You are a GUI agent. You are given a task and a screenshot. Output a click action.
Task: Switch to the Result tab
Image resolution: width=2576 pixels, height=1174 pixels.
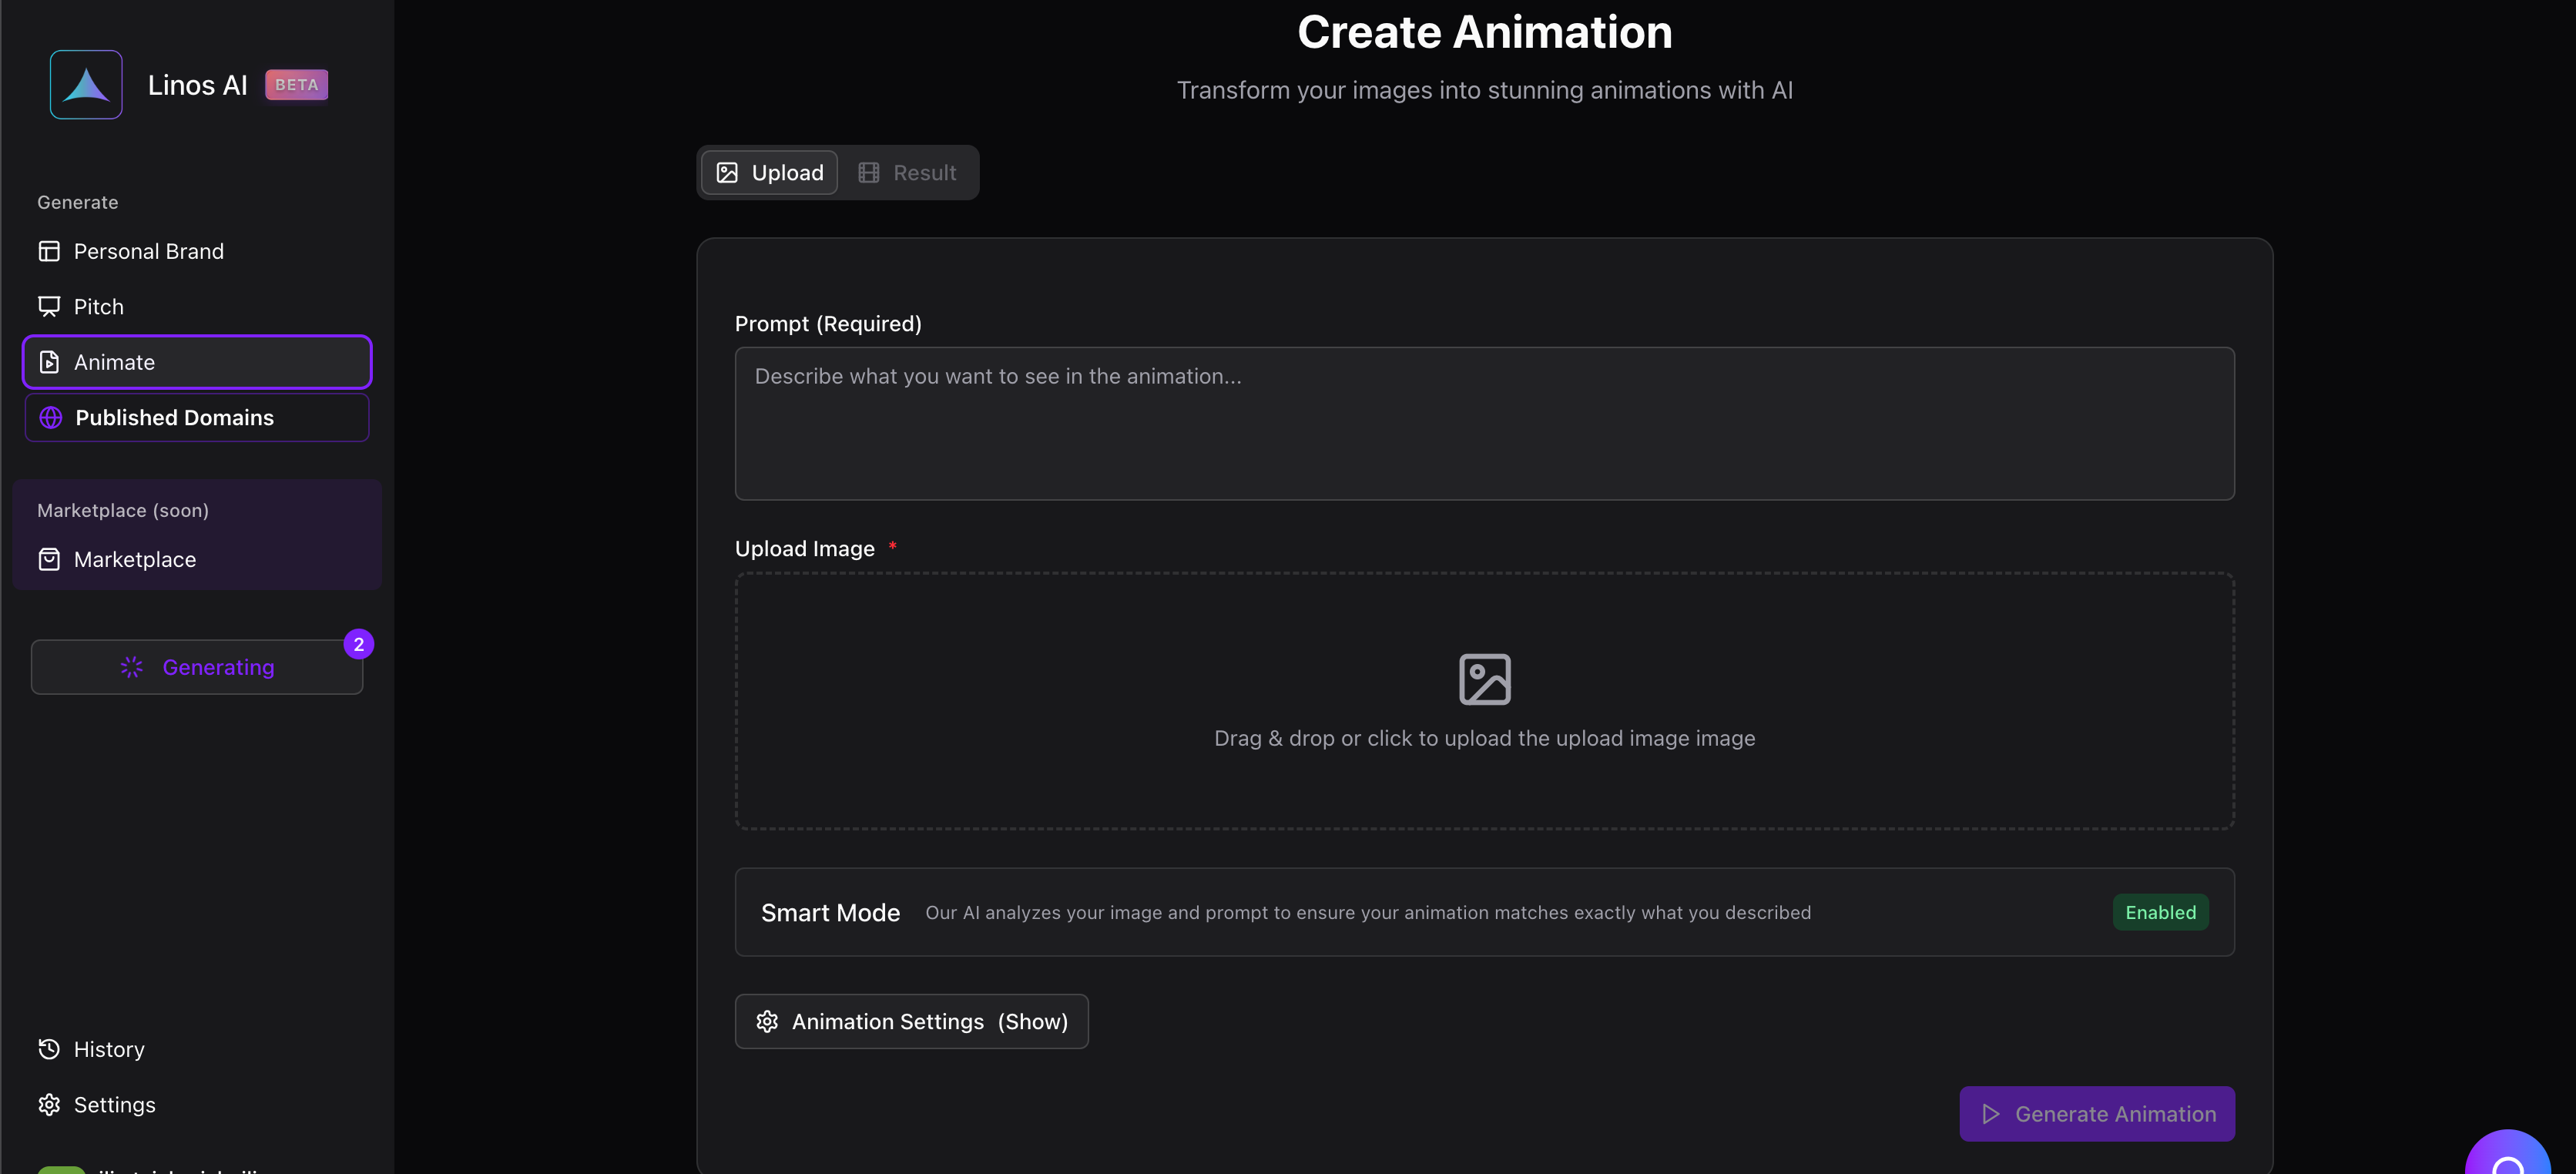907,173
